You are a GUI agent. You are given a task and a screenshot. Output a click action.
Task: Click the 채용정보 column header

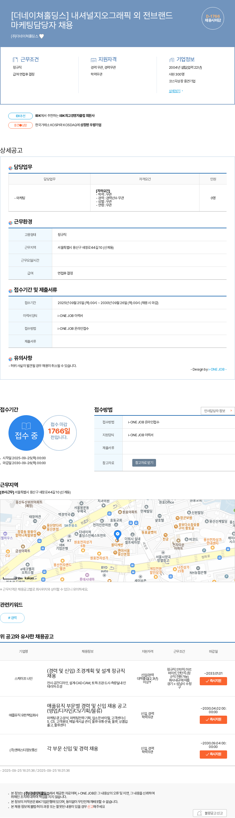click(87, 651)
